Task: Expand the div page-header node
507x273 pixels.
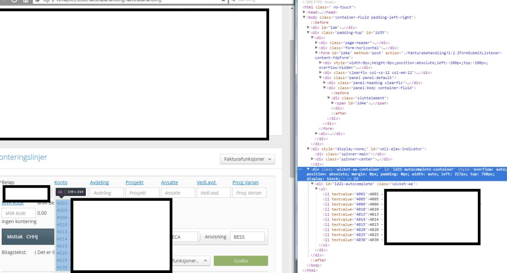Action: click(x=316, y=43)
